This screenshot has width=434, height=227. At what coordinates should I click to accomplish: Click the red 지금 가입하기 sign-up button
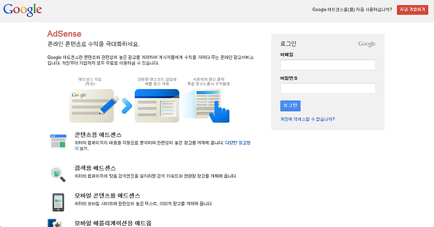(x=412, y=10)
